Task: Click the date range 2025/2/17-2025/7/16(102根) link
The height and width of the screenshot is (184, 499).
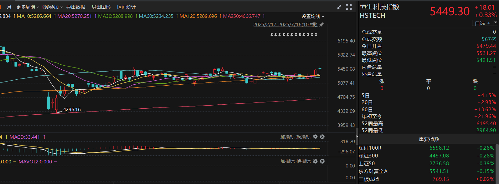Action: click(285, 24)
